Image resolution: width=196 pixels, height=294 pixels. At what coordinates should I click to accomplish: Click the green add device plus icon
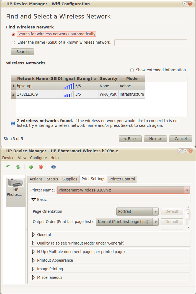click(31, 167)
